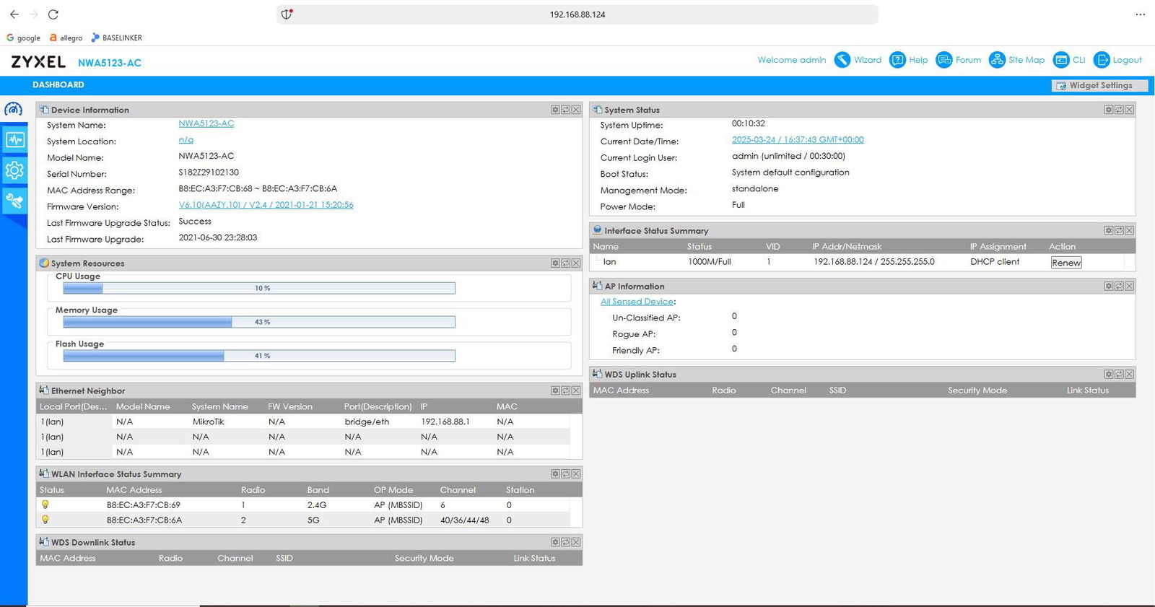Open the Help icon in header
1155x607 pixels.
click(897, 60)
